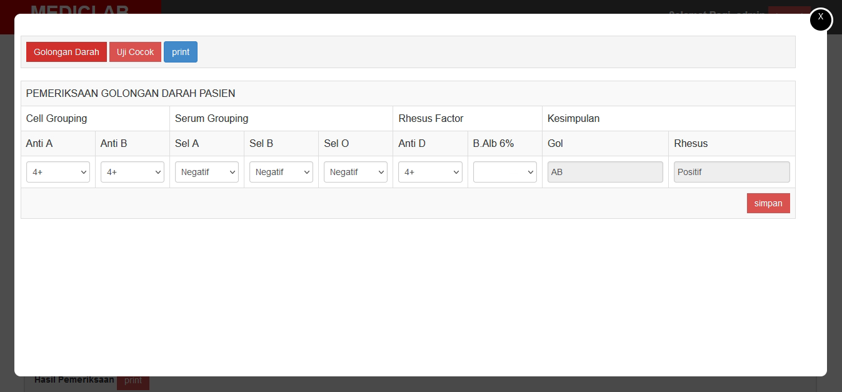Select the Serum Grouping header cell
Image resolution: width=842 pixels, height=392 pixels.
[211, 118]
